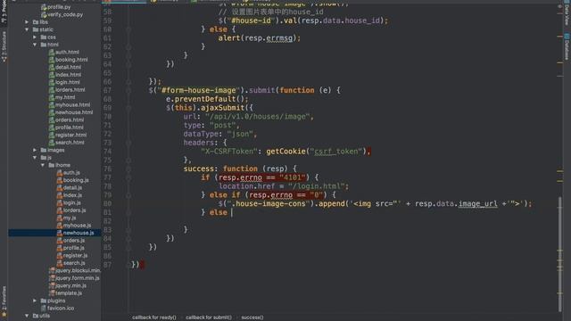
Task: Collapse the ihome folder arrow
Action: 43,165
